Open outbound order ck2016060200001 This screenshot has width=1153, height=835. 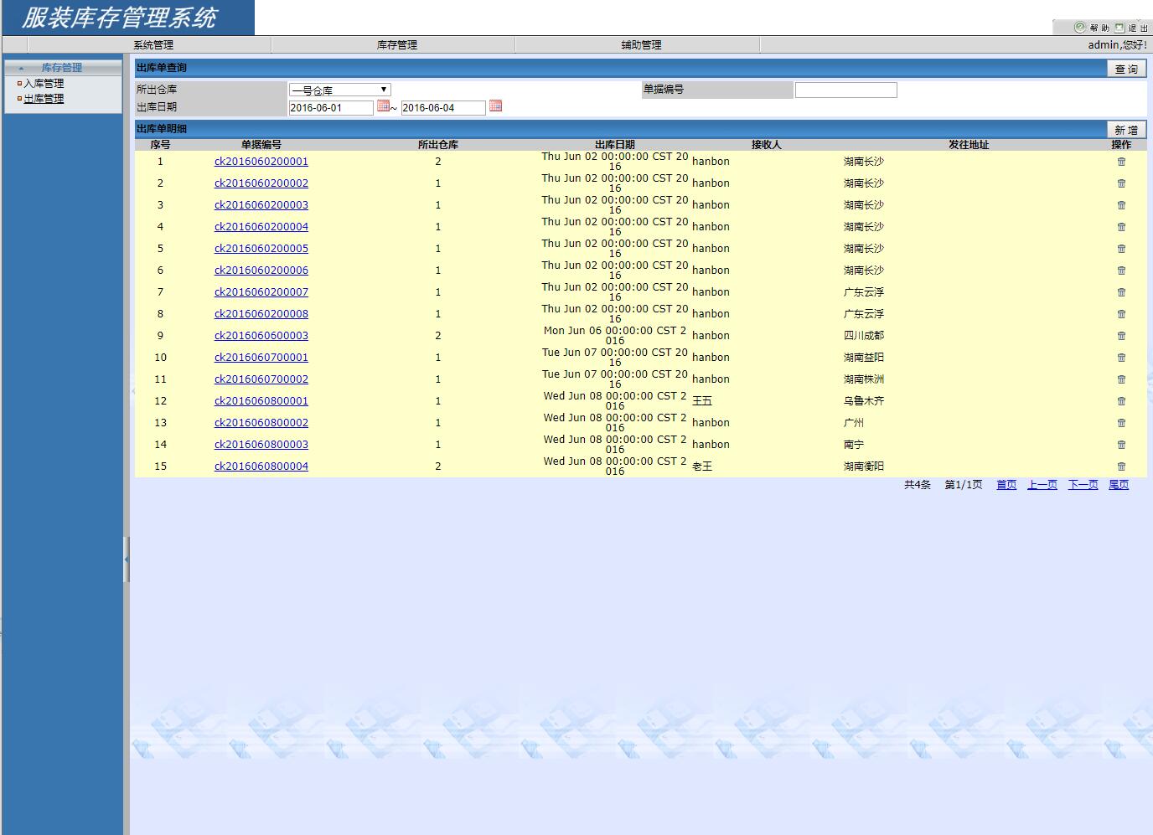point(261,162)
